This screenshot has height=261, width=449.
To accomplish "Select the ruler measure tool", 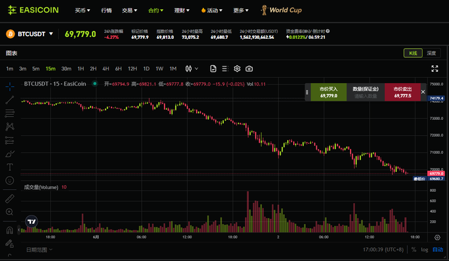I will (10, 198).
